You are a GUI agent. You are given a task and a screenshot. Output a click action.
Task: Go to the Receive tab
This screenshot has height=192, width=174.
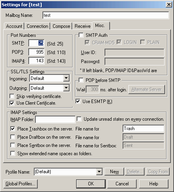(x=82, y=26)
